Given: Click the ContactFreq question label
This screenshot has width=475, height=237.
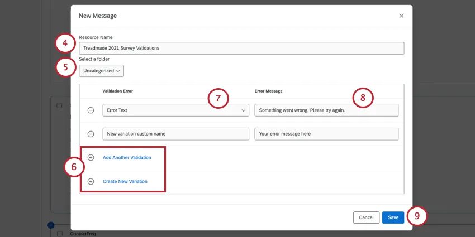Looking at the screenshot, I should pos(83,234).
